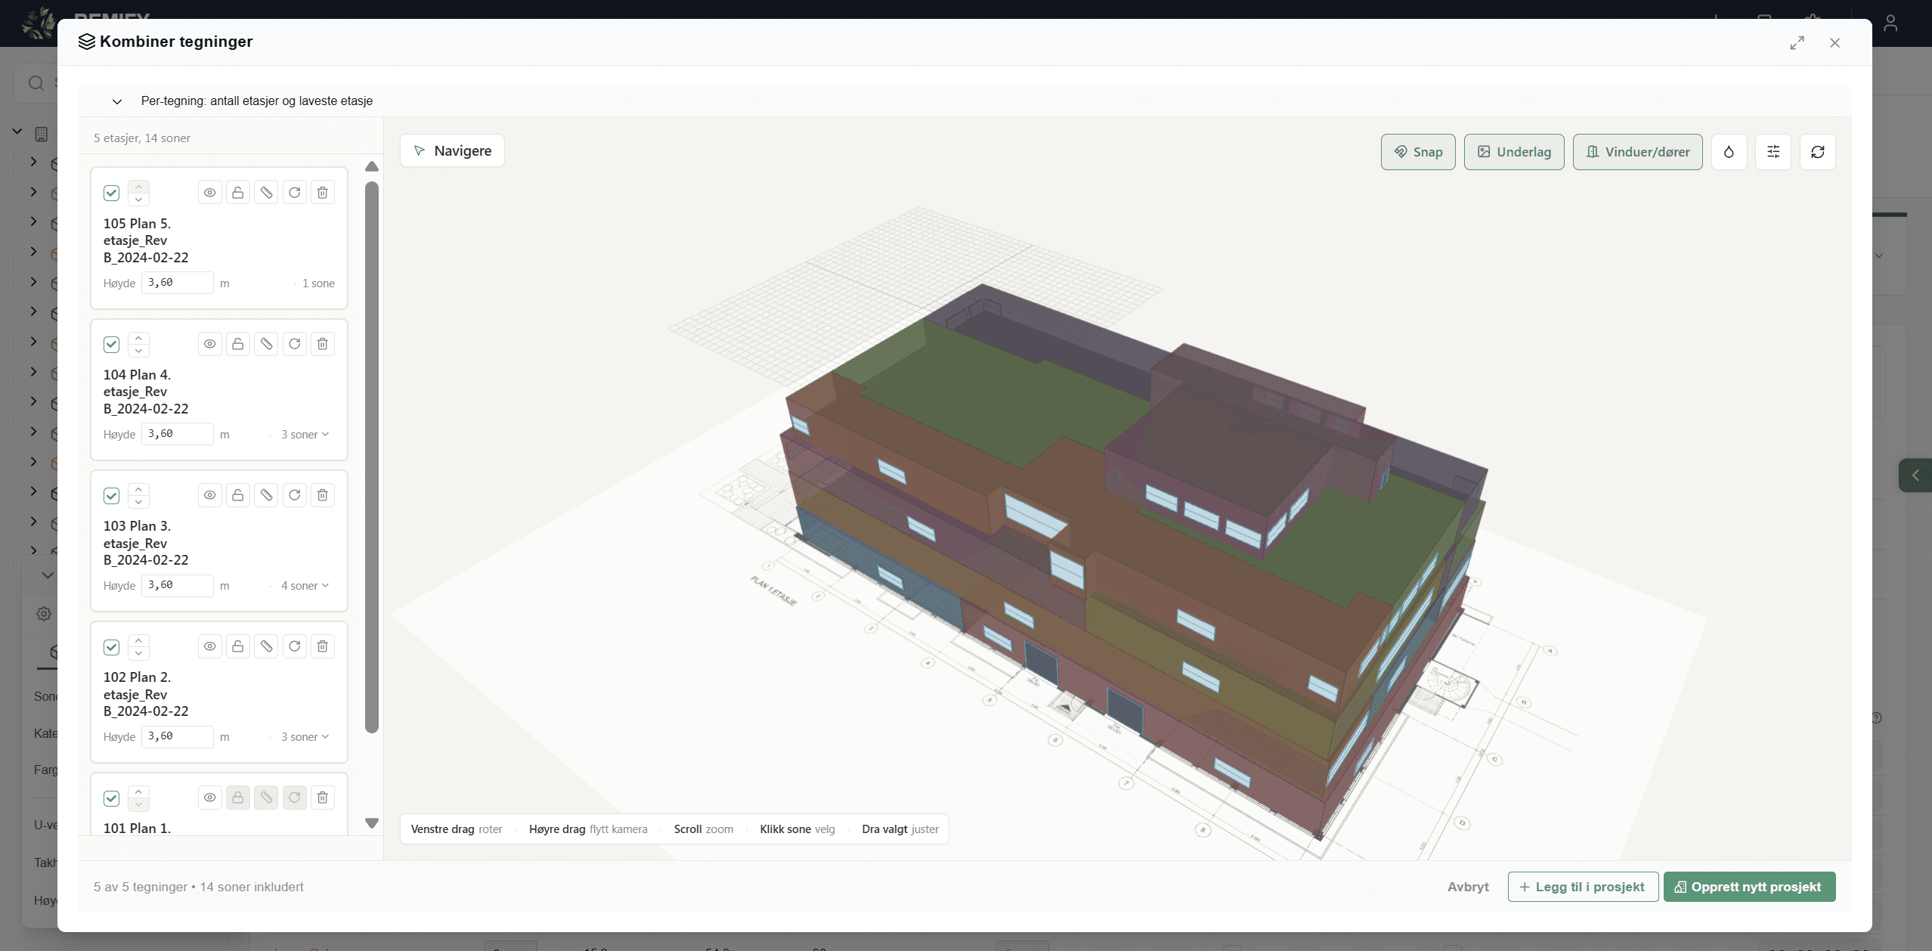The height and width of the screenshot is (951, 1932).
Task: Click ruler icon on 105 Plan 5 card
Action: click(x=266, y=193)
